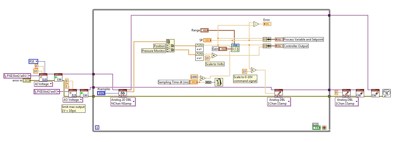Select the upper mean/std deviation statistics node

point(199,47)
